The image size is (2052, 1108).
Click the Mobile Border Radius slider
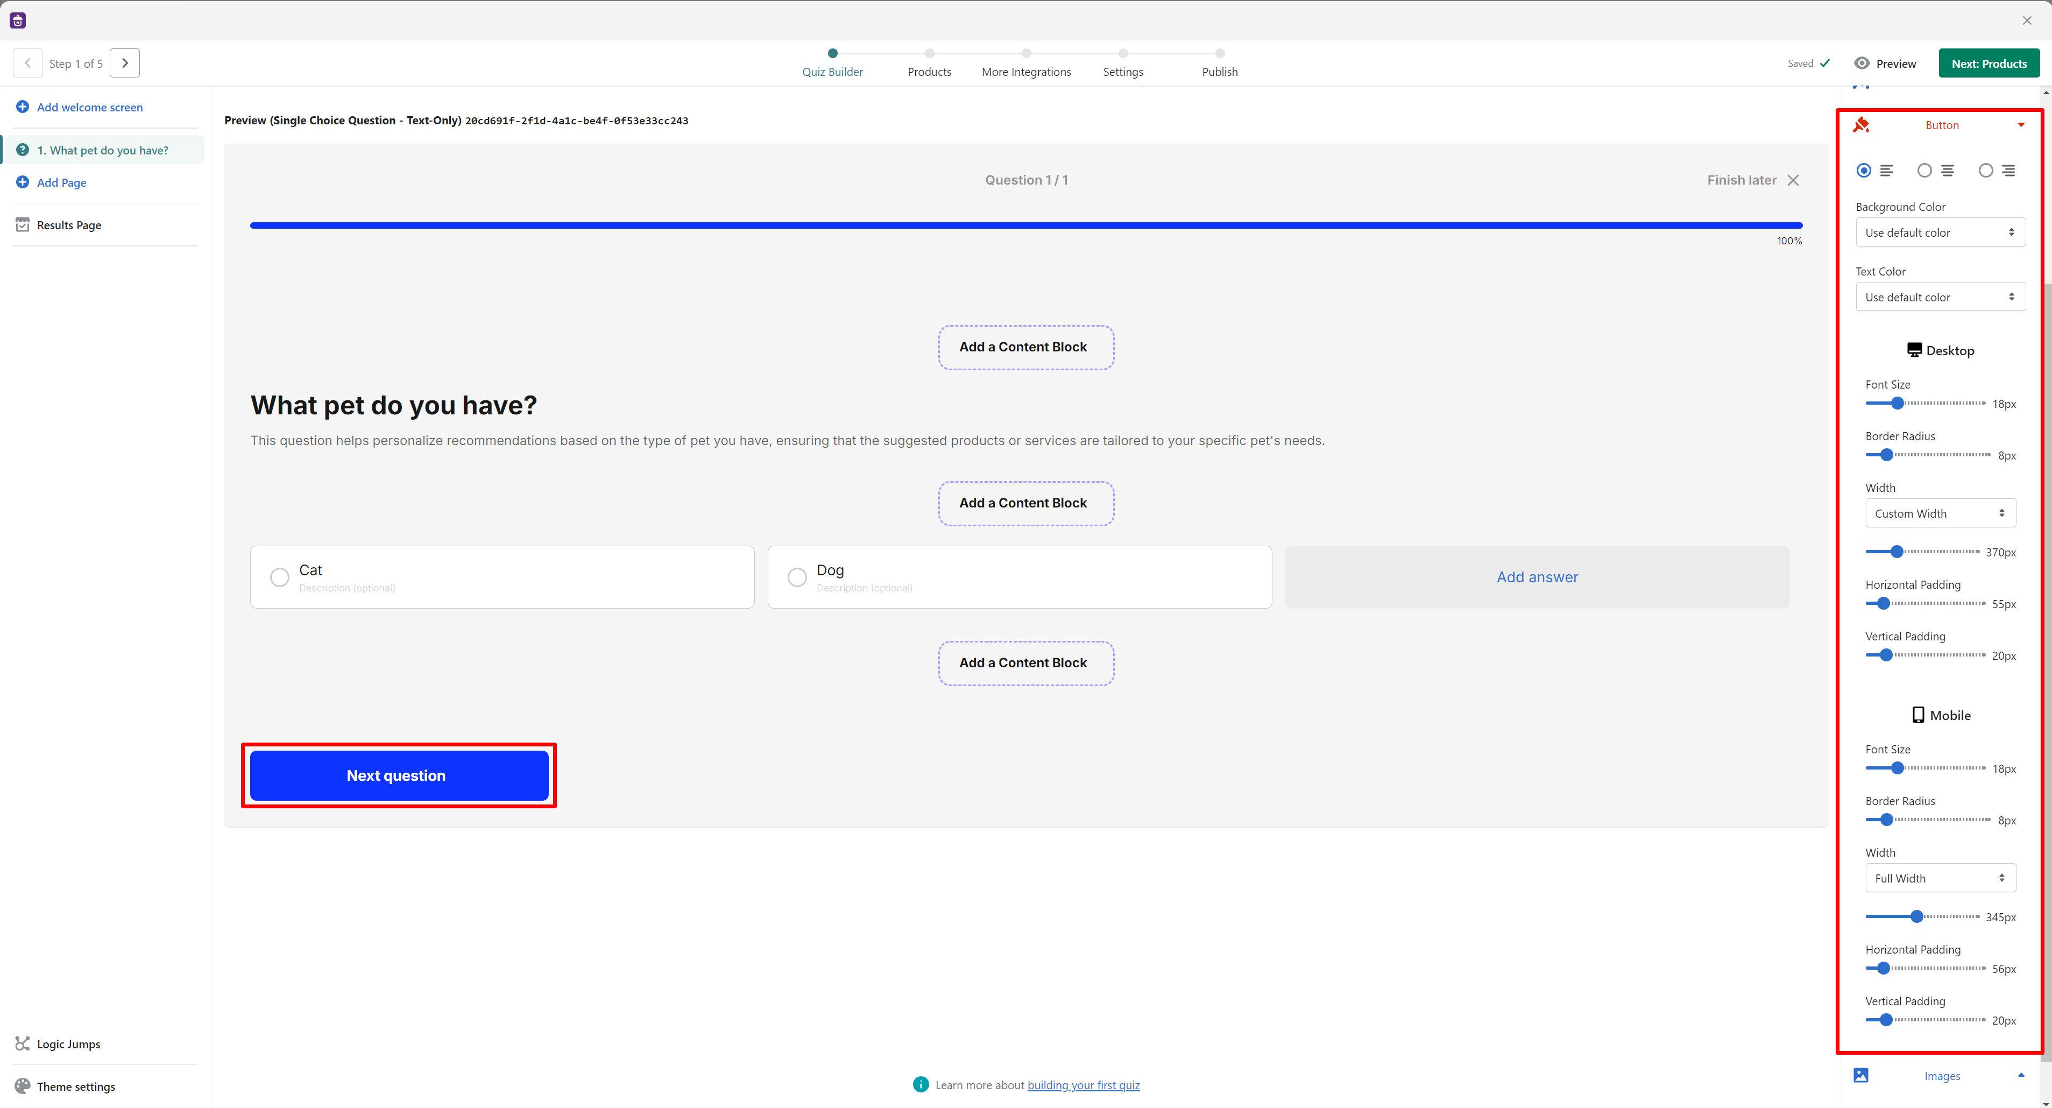tap(1928, 820)
